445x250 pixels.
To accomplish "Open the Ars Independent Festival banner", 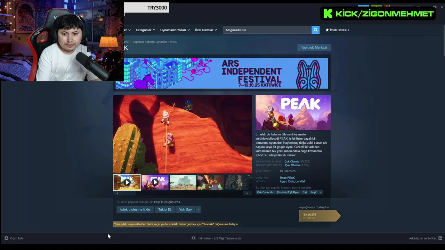I will click(x=222, y=73).
